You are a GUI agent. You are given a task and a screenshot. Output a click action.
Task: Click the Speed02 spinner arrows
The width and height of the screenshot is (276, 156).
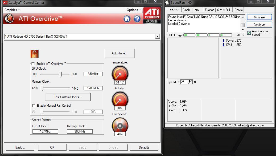(x=190, y=82)
